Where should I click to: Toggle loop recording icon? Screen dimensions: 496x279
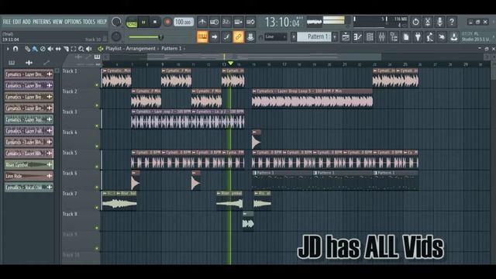(250, 22)
